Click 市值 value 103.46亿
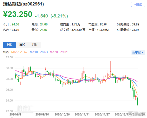The height and width of the screenshot is (118, 147). pyautogui.click(x=103, y=30)
